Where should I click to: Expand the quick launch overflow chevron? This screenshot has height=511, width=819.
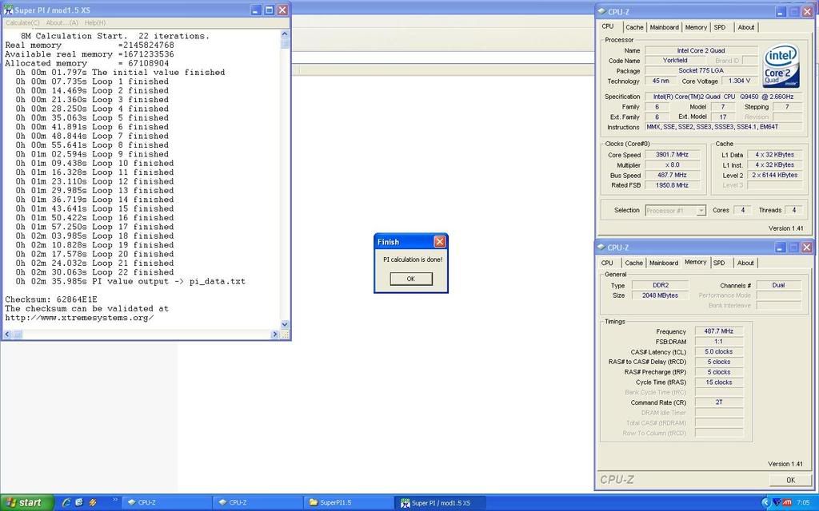click(114, 500)
